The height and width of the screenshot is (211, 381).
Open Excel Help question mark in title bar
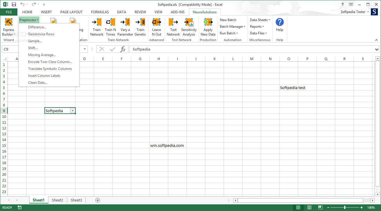(342, 4)
